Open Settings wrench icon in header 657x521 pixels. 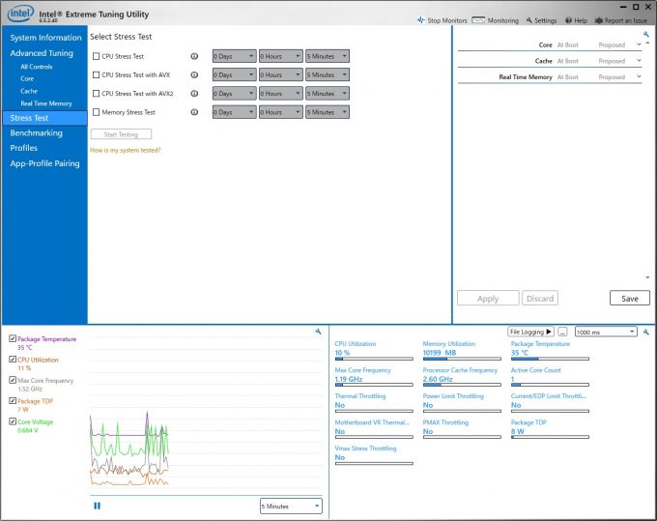tap(529, 20)
